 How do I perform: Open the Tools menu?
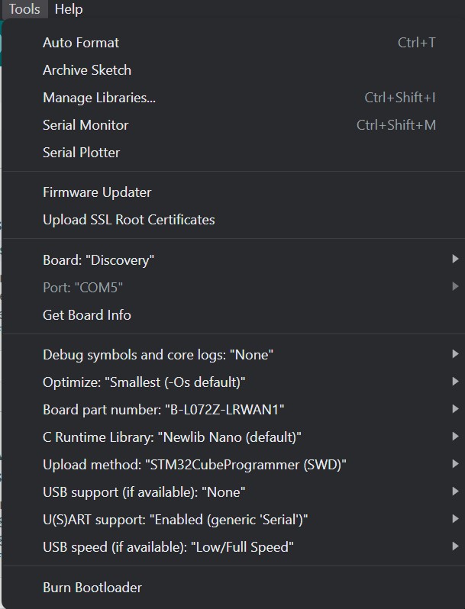coord(24,9)
